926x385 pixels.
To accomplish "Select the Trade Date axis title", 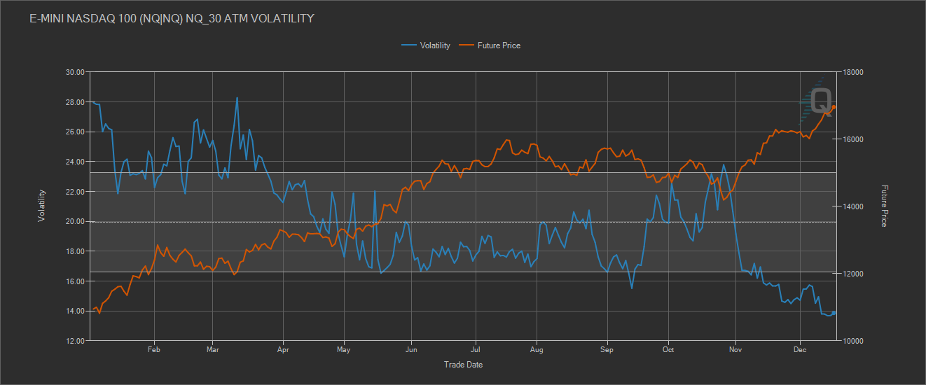I will pyautogui.click(x=463, y=365).
